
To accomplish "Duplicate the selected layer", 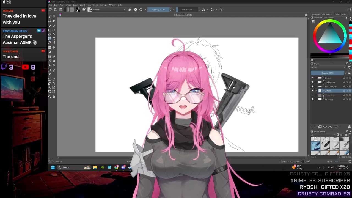I will click(x=320, y=127).
